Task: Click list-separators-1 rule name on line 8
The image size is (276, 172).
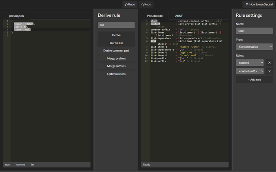Action: point(162,50)
